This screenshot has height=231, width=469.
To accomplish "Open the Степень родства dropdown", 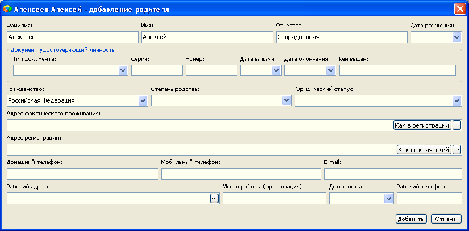I will [287, 100].
